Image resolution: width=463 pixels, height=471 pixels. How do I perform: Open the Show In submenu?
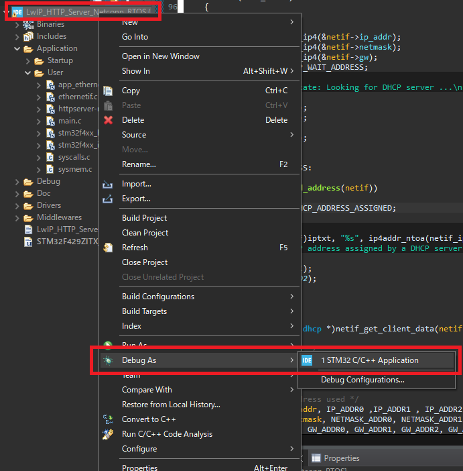(200, 71)
